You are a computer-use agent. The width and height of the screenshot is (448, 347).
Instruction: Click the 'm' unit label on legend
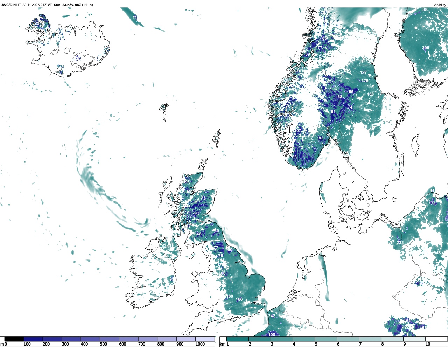2,344
